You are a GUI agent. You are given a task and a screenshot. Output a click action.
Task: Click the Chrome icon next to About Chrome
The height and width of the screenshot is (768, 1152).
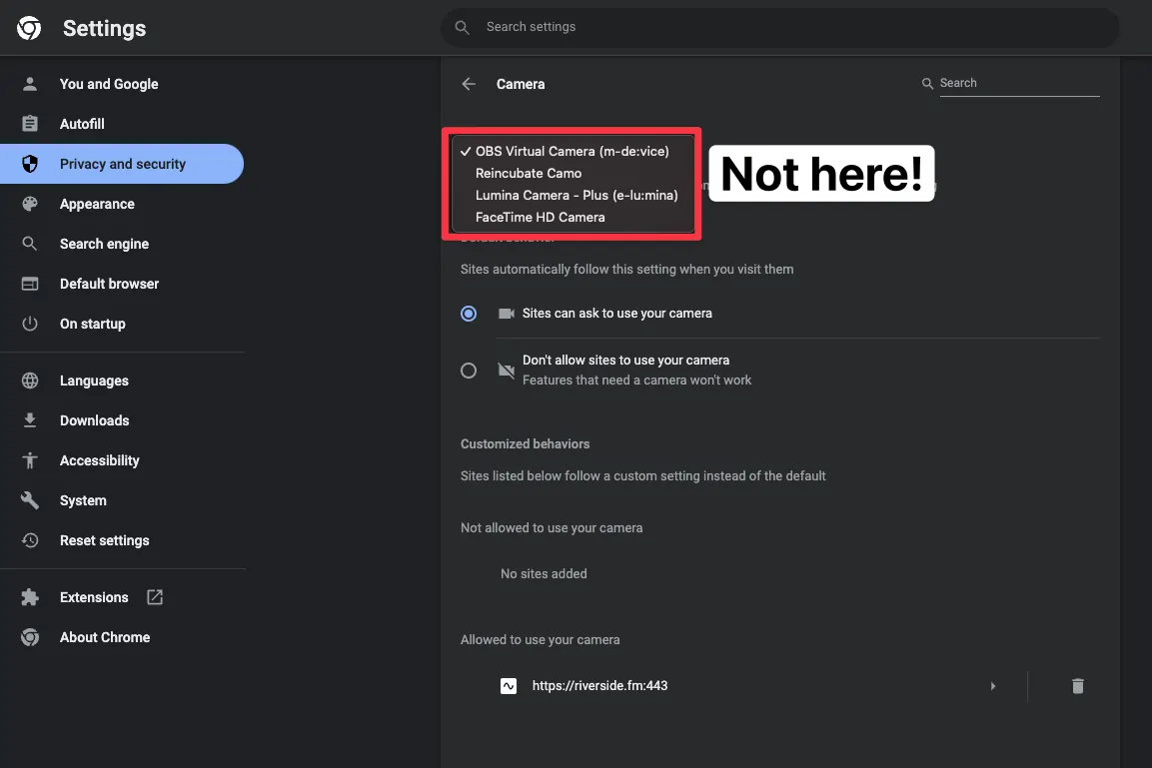click(29, 637)
